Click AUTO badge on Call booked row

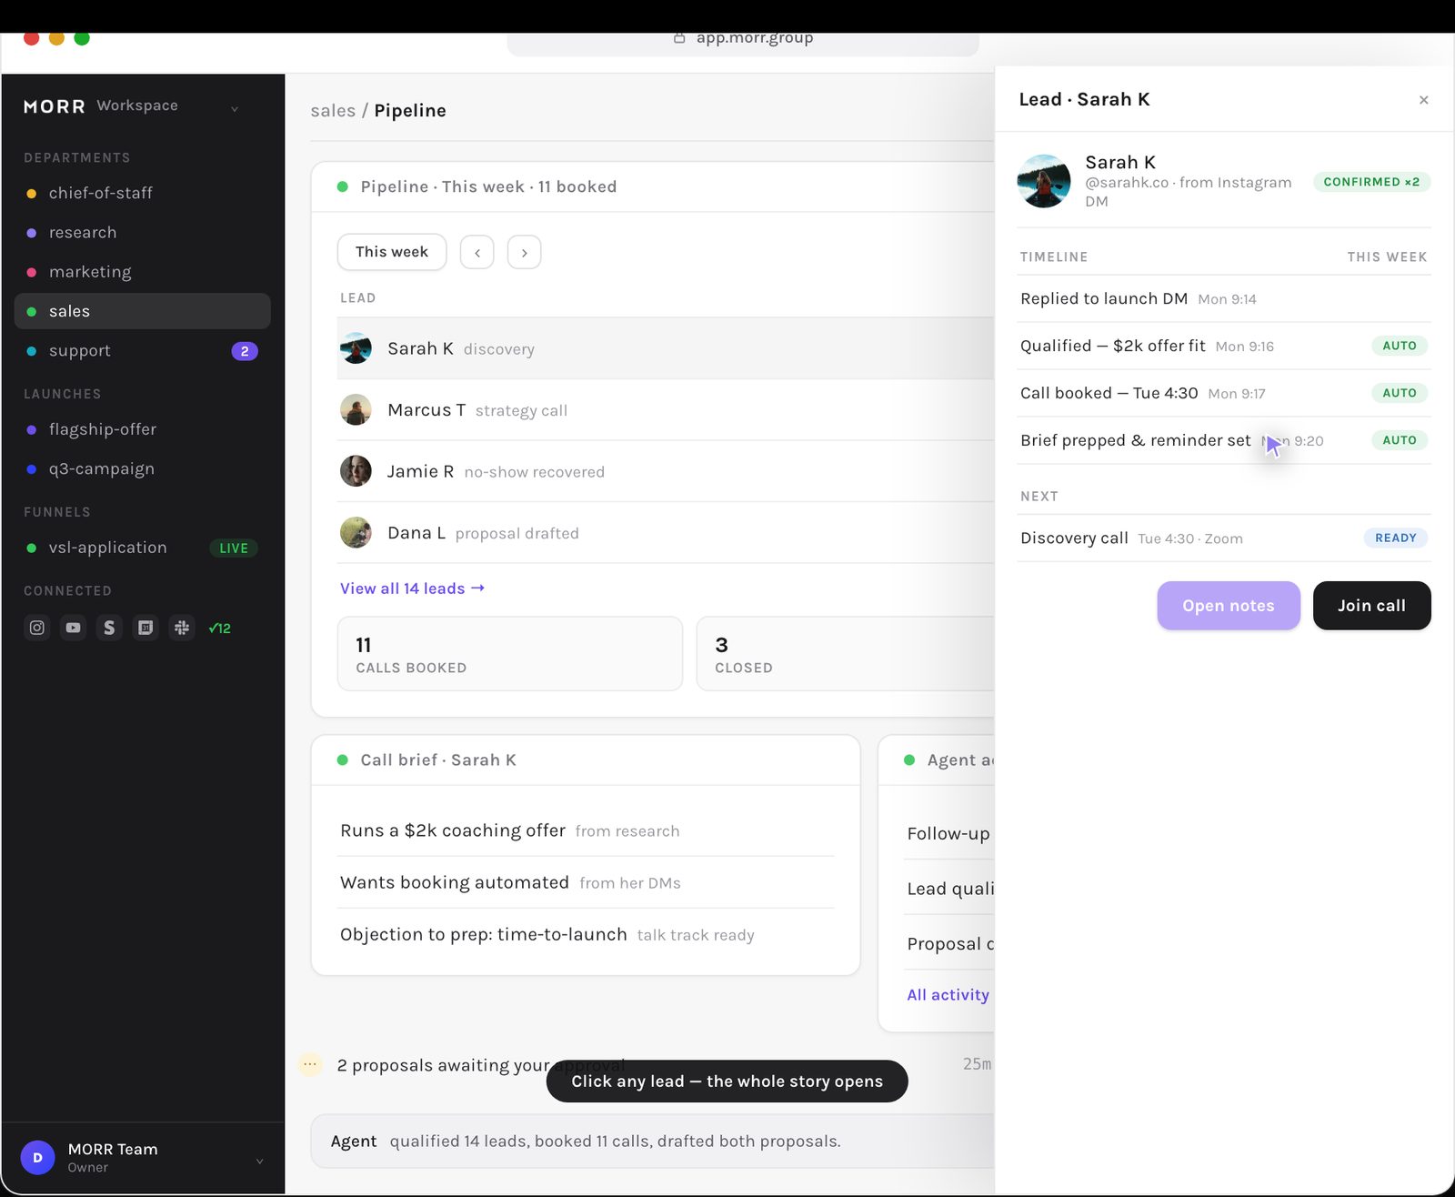click(1400, 393)
